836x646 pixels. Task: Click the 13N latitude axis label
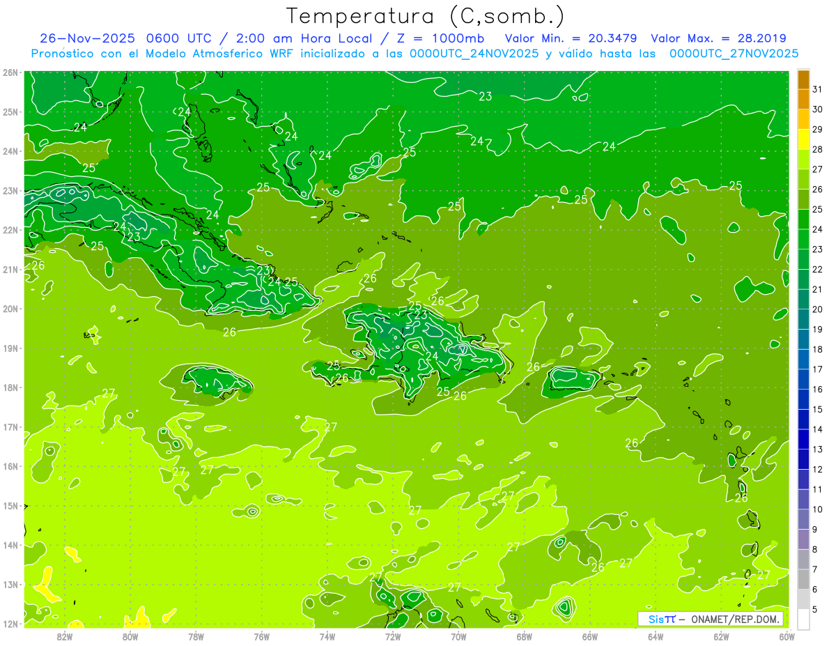click(10, 585)
